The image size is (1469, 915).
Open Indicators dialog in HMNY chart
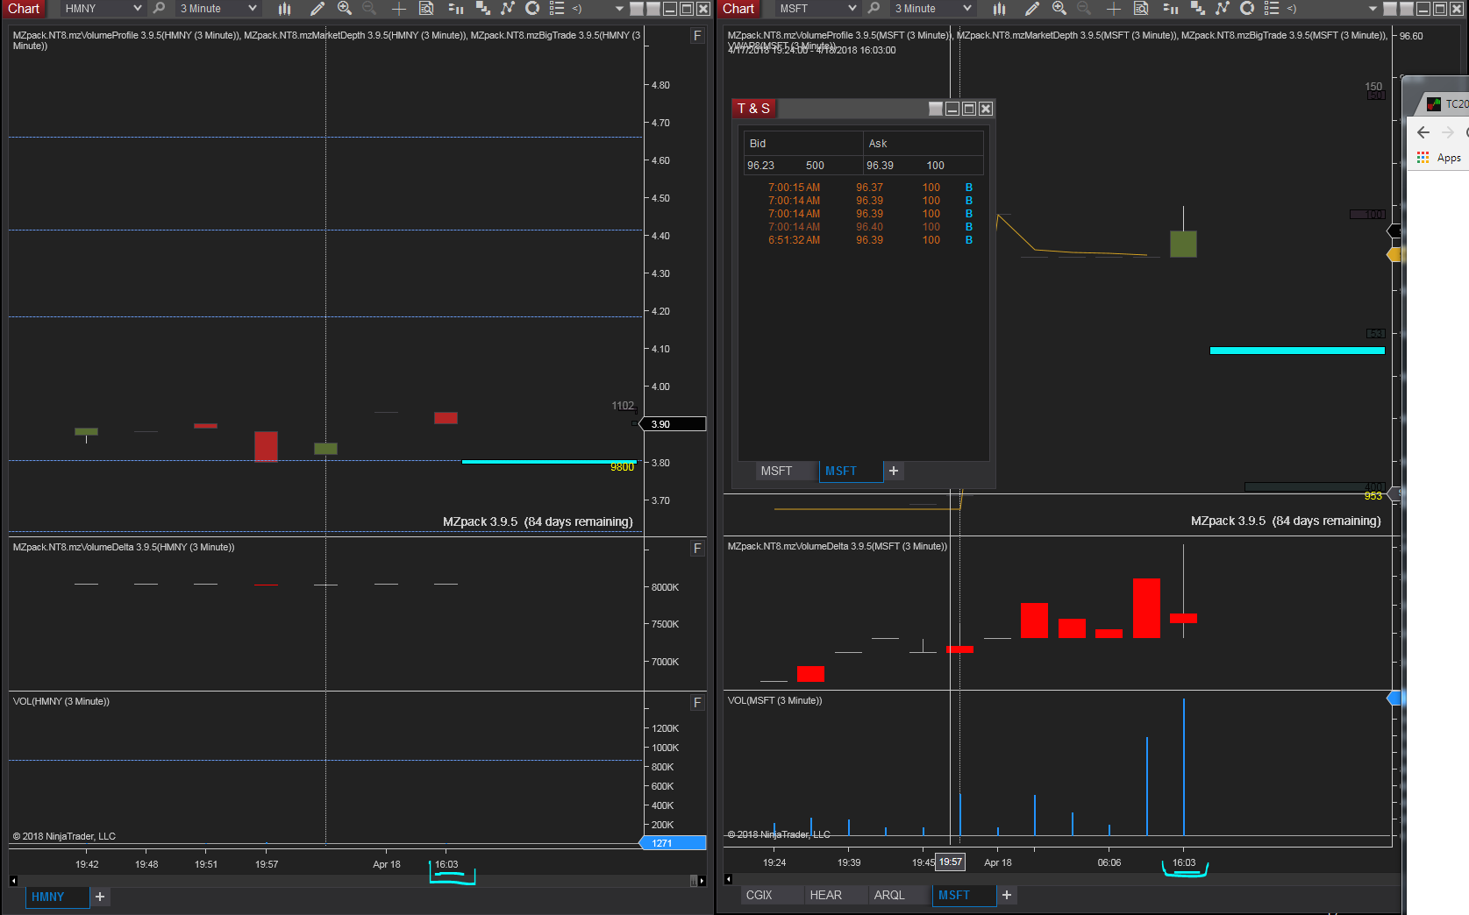[x=507, y=8]
